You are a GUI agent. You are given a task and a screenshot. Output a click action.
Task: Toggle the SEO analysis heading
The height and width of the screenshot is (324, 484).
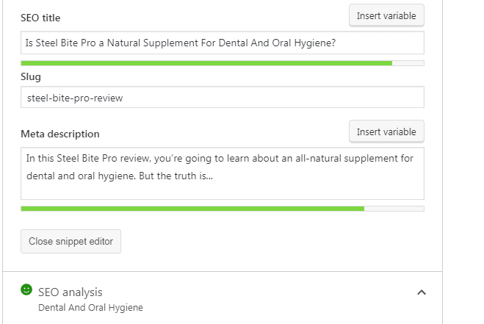click(71, 292)
